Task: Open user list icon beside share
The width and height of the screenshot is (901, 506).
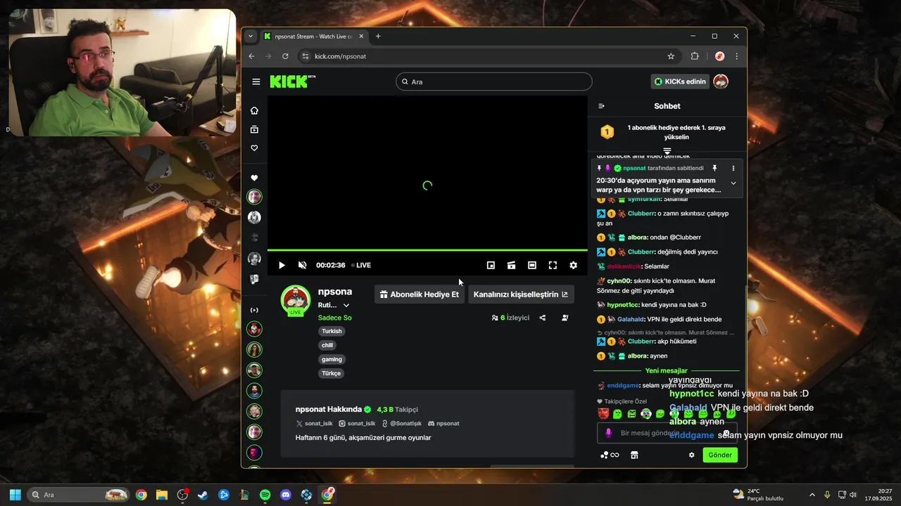Action: tap(565, 318)
